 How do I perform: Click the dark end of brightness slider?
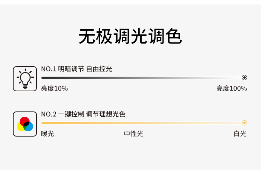(x=43, y=78)
